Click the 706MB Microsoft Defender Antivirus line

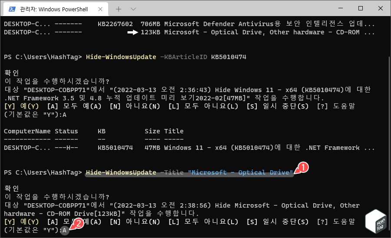[x=258, y=24]
